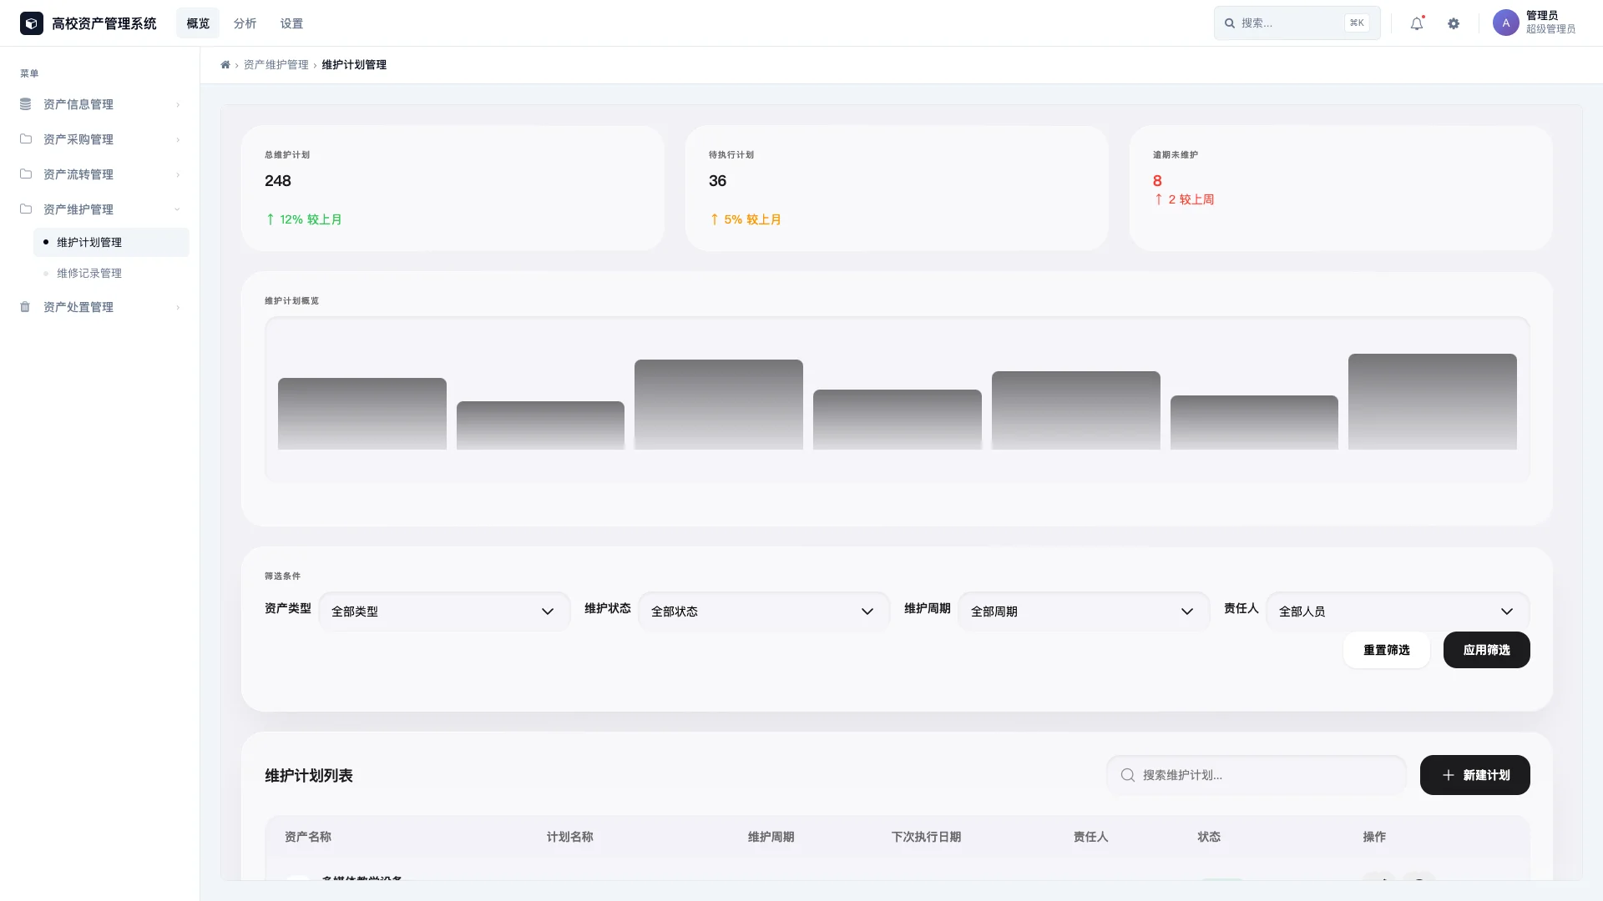Click the 高校资产管理系统 logo icon
Viewport: 1603px width, 901px height.
click(x=32, y=23)
